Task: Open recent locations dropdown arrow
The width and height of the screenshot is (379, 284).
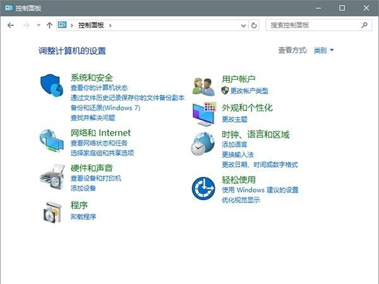Action: tap(39, 25)
